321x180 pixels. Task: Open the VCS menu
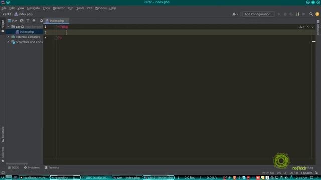pyautogui.click(x=89, y=8)
